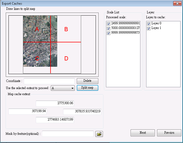Screen dimensions: 183x143
Task: Toggle the Layer 0 checkbox
Action: 149,24
